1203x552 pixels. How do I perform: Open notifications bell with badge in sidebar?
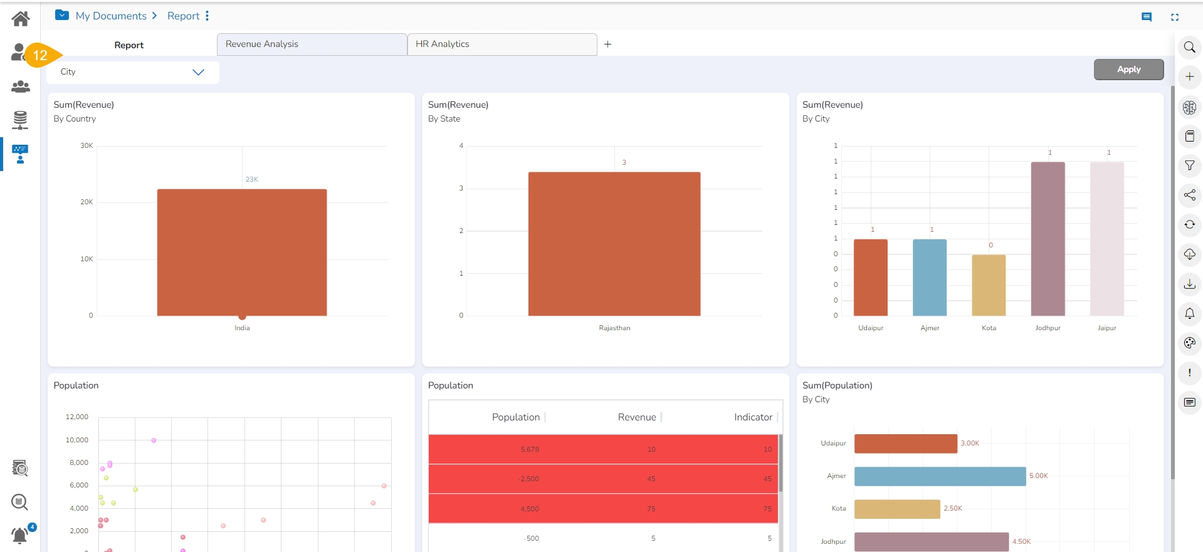click(20, 535)
